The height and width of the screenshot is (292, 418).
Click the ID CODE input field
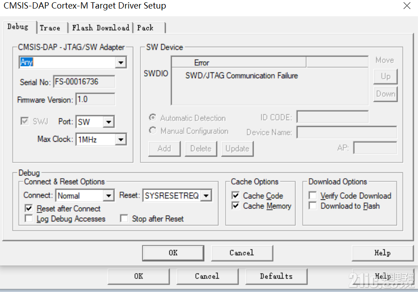pyautogui.click(x=333, y=117)
